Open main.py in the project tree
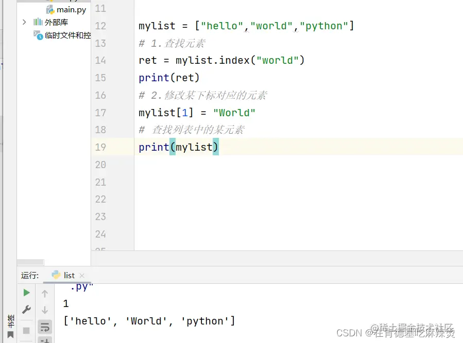The height and width of the screenshot is (343, 463). click(71, 10)
